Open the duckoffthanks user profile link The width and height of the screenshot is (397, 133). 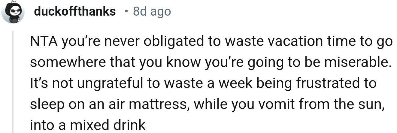point(75,11)
